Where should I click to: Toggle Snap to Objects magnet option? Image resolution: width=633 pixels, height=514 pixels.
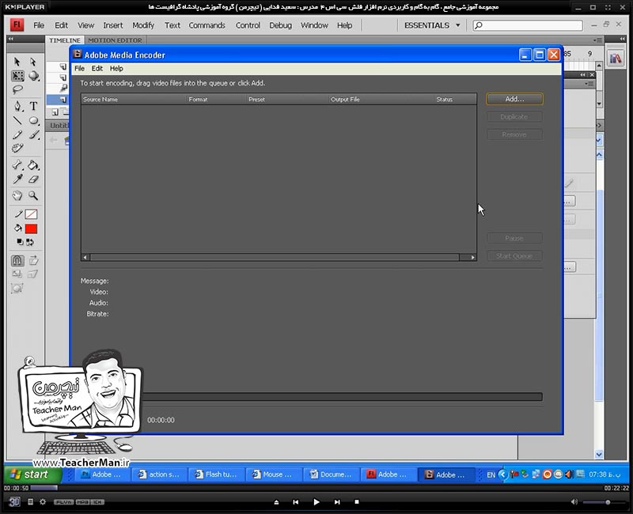coord(17,261)
